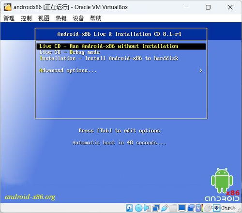Open the 管理 menu
This screenshot has height=213, width=242.
pyautogui.click(x=9, y=18)
